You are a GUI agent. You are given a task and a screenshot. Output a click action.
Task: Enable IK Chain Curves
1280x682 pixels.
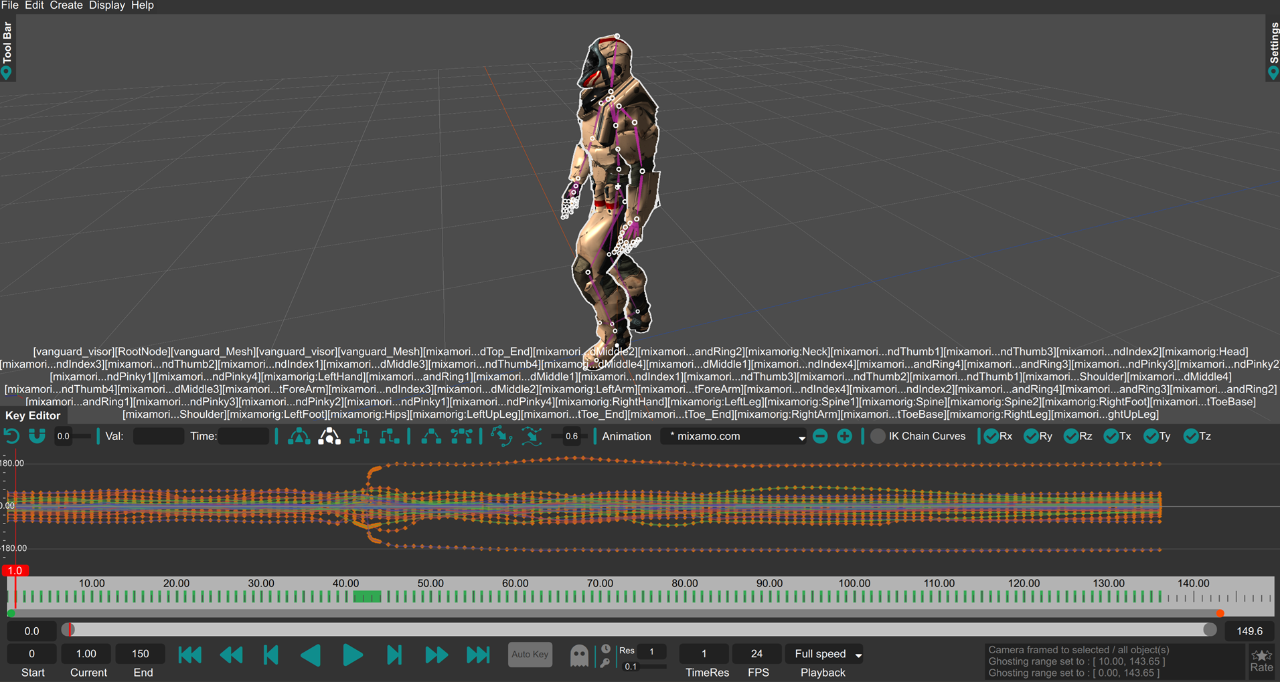click(x=878, y=437)
